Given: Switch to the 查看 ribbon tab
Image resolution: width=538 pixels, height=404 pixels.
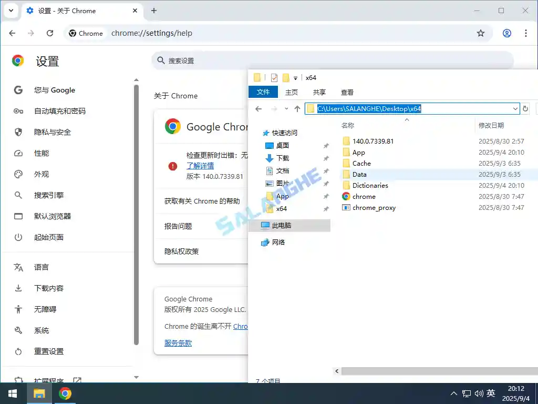Looking at the screenshot, I should pyautogui.click(x=347, y=92).
